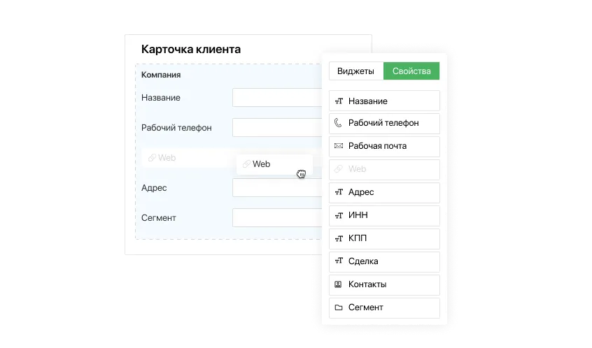Click the greyed link icon of Web property
This screenshot has width=592, height=348.
339,169
